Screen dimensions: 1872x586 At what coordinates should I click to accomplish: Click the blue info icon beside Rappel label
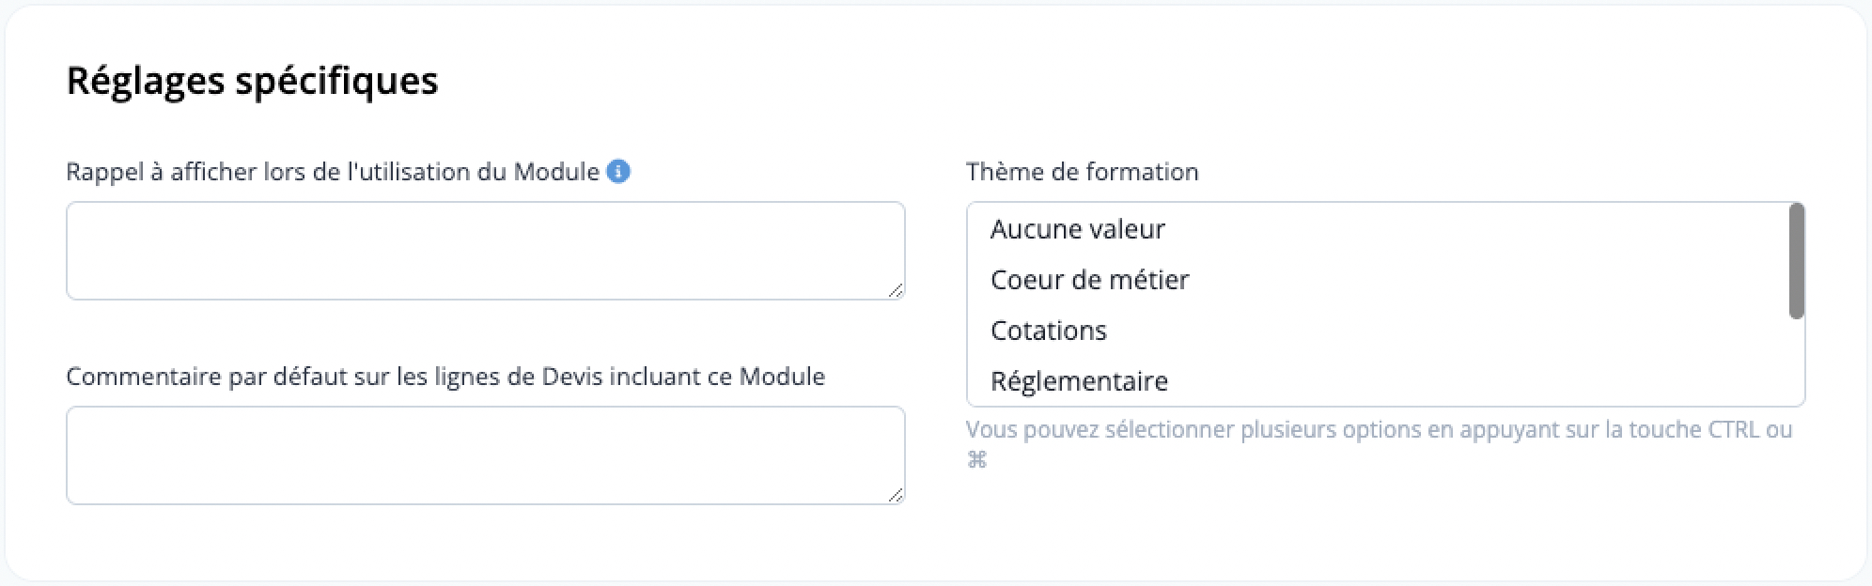618,172
